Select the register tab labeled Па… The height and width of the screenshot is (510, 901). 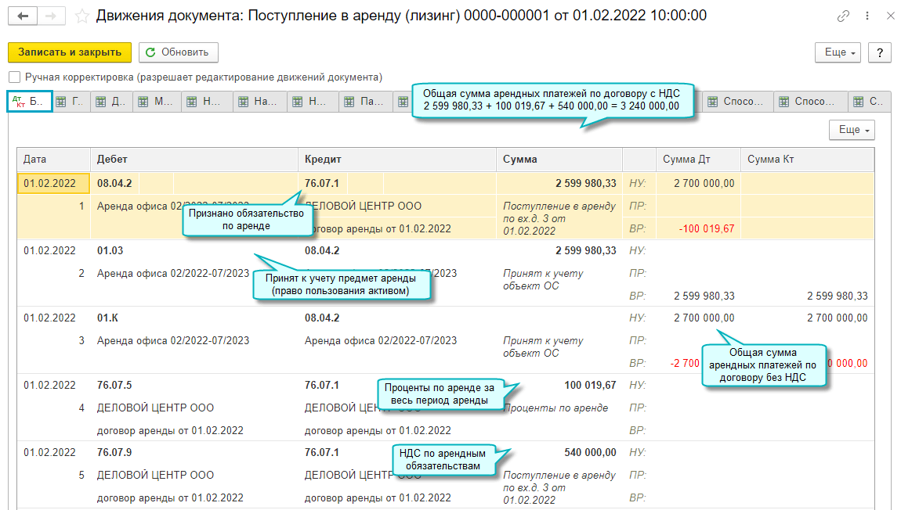(x=366, y=102)
